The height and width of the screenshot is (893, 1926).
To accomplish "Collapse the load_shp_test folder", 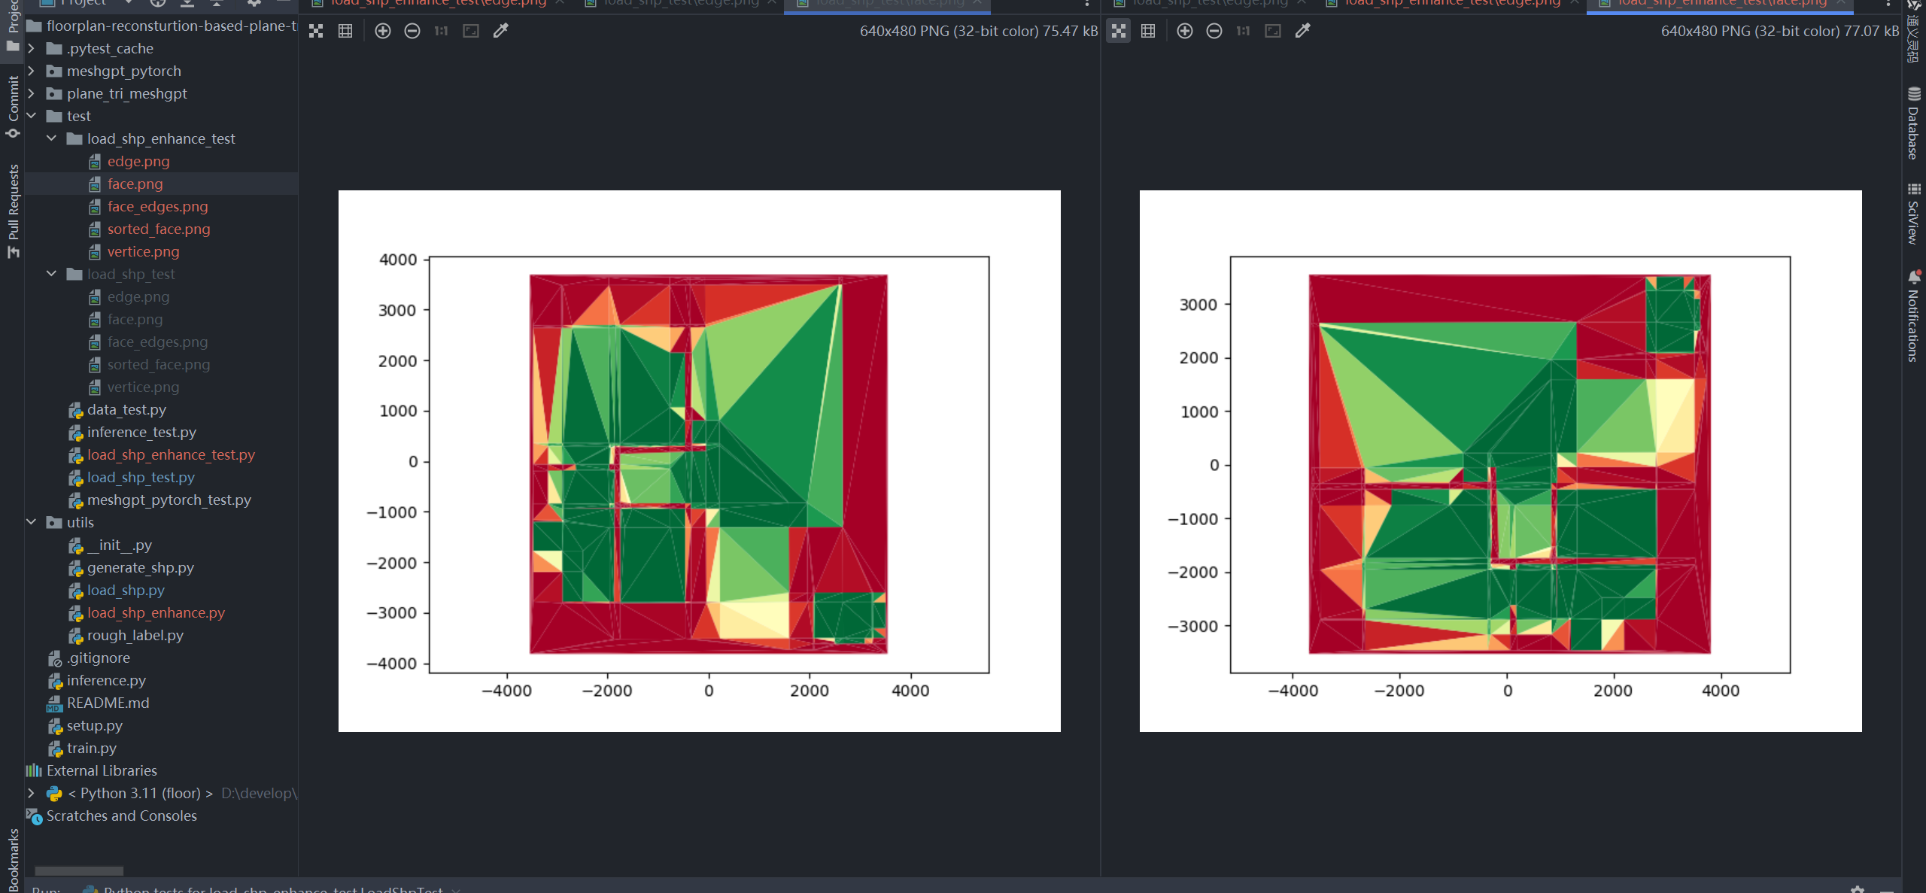I will point(51,274).
